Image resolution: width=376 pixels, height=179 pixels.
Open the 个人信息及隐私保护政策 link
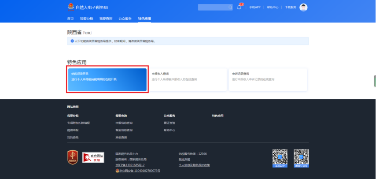click(x=194, y=165)
